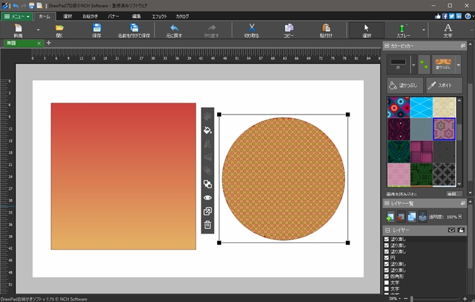Open the green Menu (メニュー) button
Viewport: 475px width, 302px height.
tap(16, 16)
